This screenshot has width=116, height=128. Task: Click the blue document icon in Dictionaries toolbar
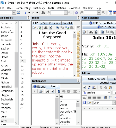(x=59, y=91)
